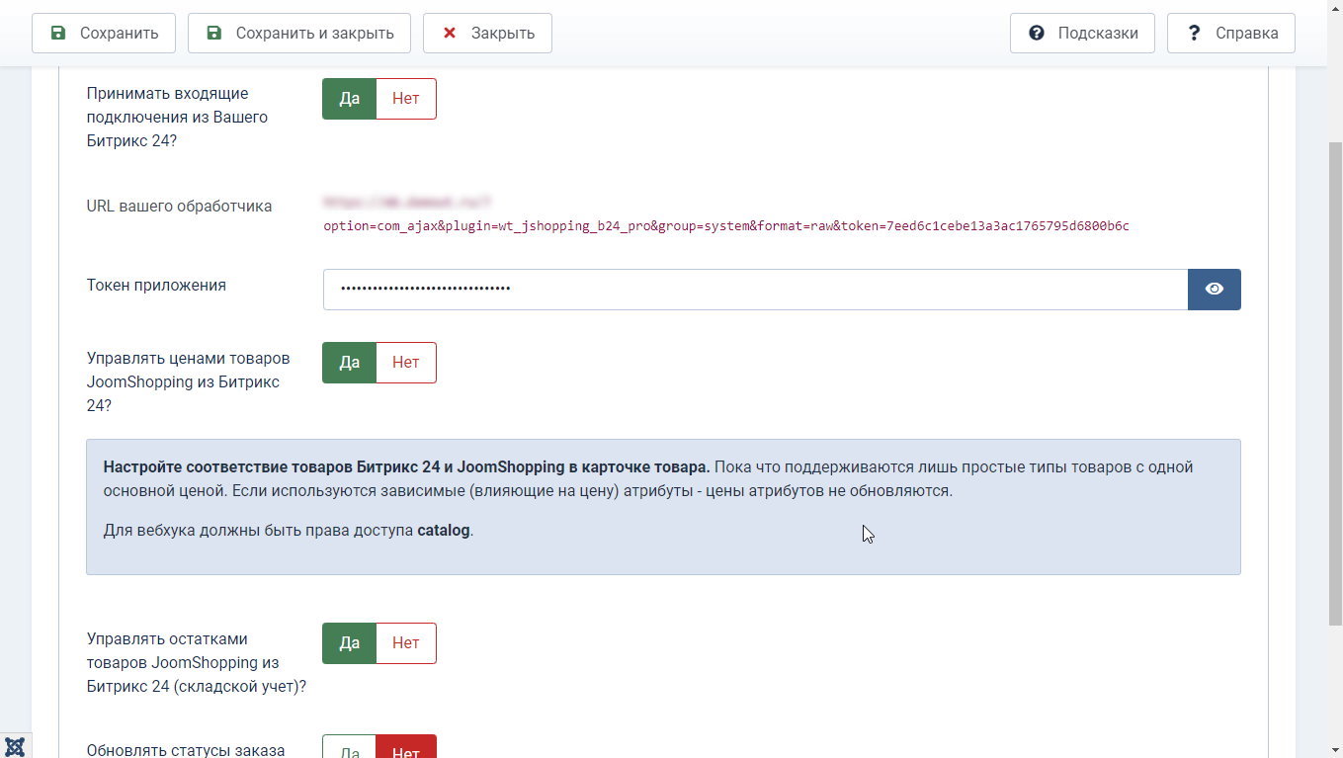The image size is (1343, 758).
Task: Select Нет for managing JoomShopping product prices
Action: point(405,363)
